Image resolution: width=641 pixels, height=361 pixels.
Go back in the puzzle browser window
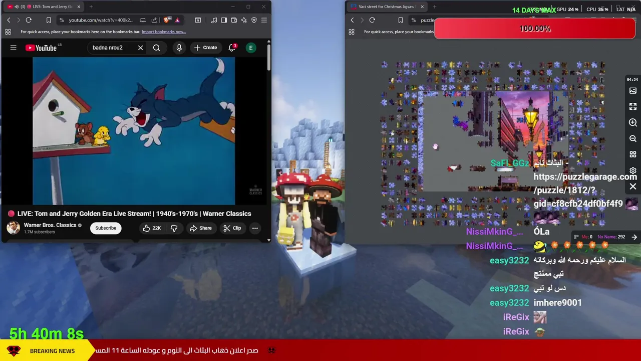[352, 20]
